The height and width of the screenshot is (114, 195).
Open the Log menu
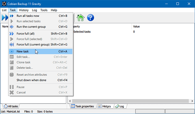pyautogui.click(x=34, y=10)
